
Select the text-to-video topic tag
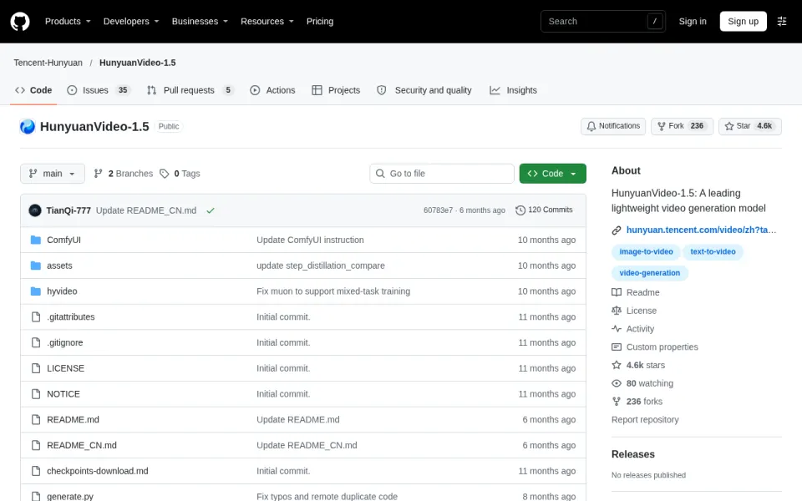coord(713,251)
